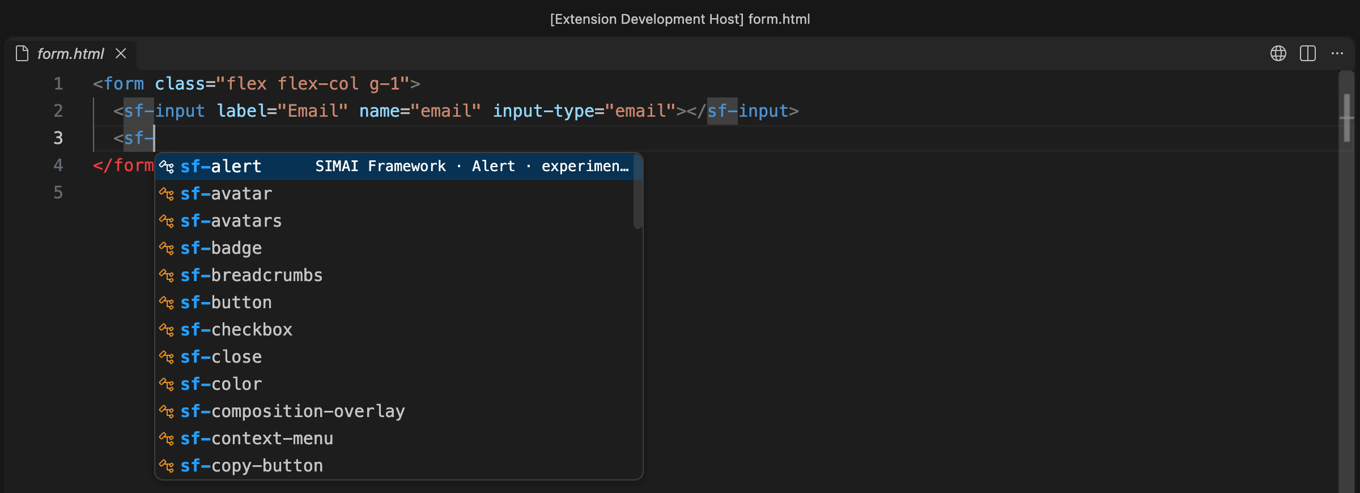Viewport: 1360px width, 493px height.
Task: Click the symbol icon beside sf-context-menu
Action: coord(167,439)
